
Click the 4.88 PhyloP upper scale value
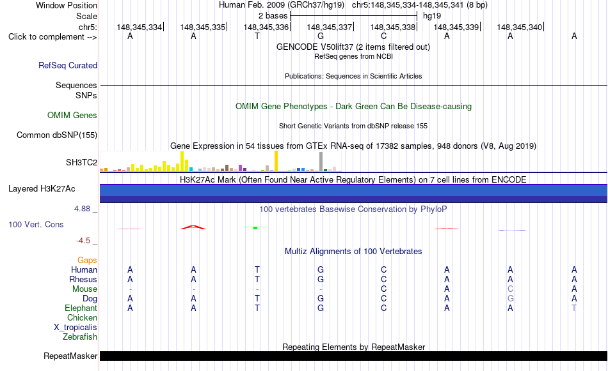(x=82, y=209)
